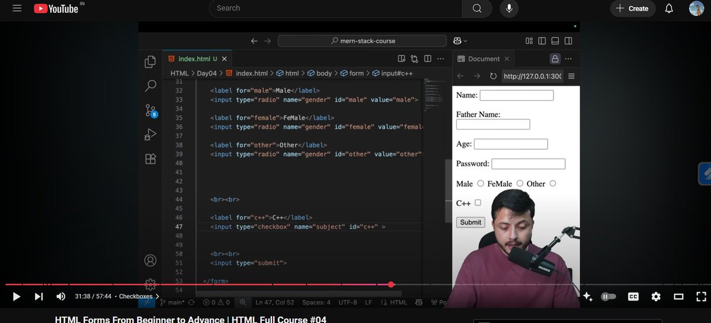Open the blue pen extension side icon
The height and width of the screenshot is (323, 711).
pos(705,174)
